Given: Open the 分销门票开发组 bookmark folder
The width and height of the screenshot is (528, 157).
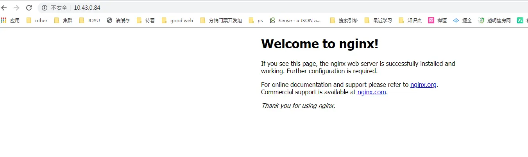Looking at the screenshot, I should [221, 21].
